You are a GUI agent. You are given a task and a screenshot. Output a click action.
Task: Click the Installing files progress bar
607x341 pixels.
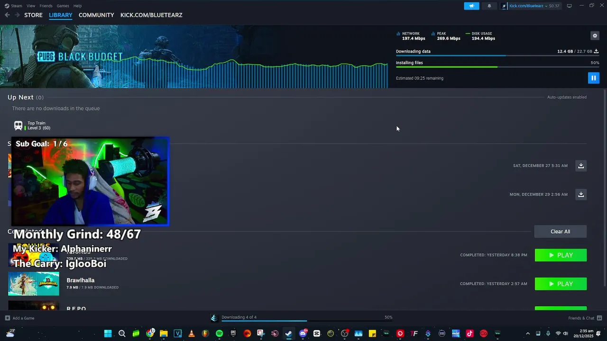tap(497, 67)
